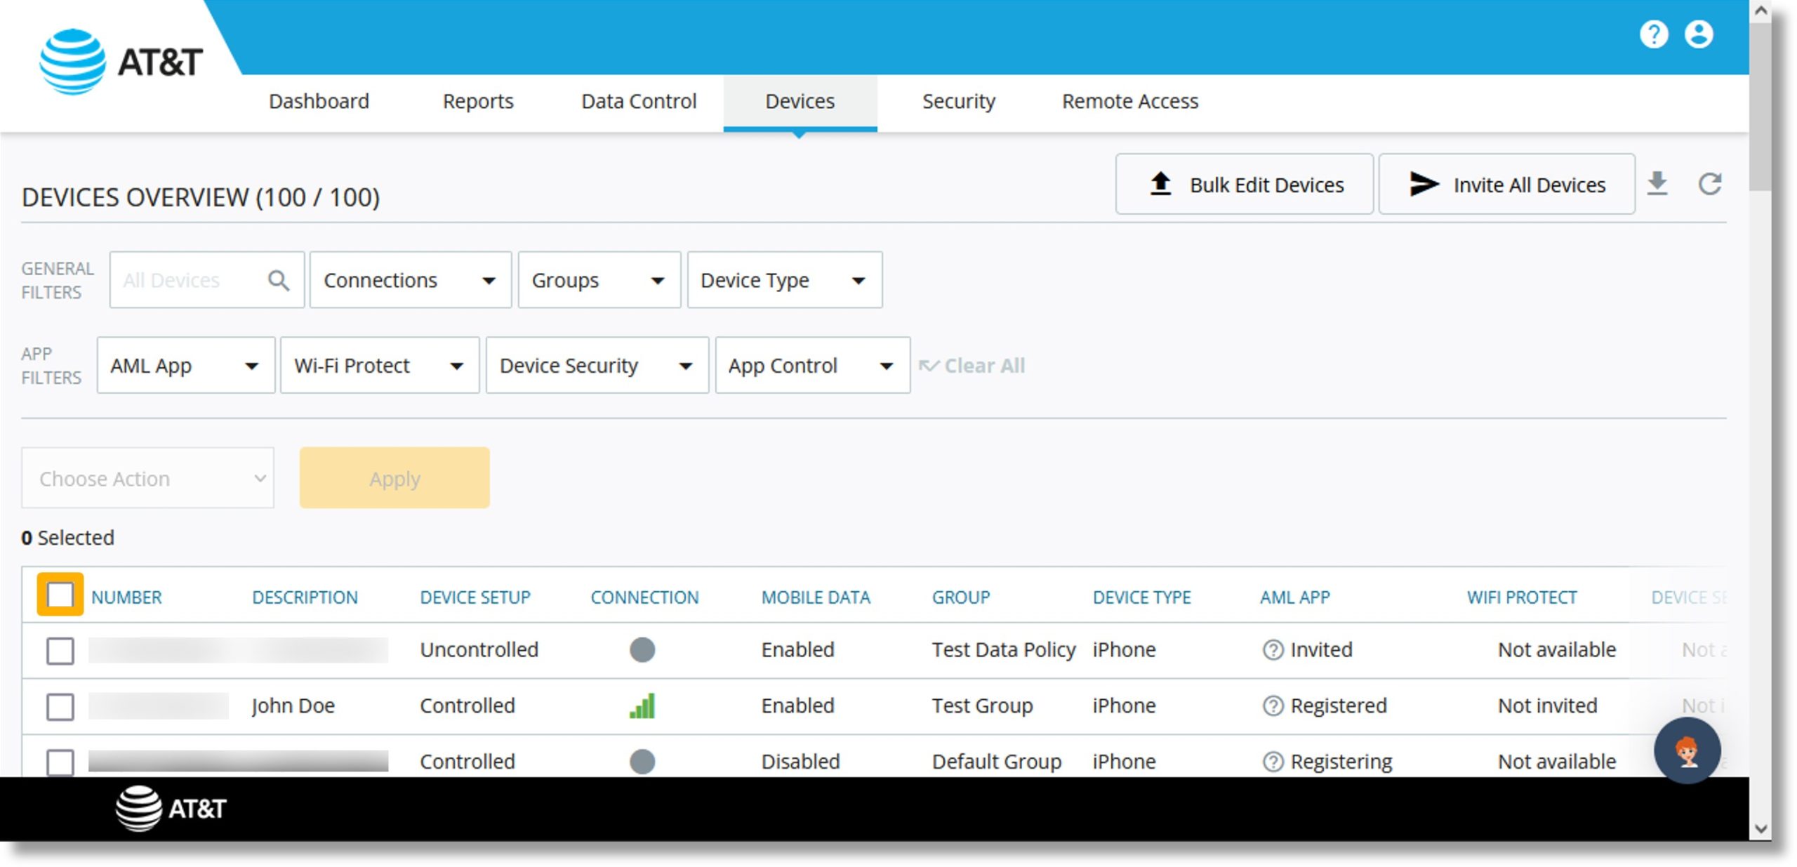
Task: Check the first device row checkbox
Action: (x=60, y=650)
